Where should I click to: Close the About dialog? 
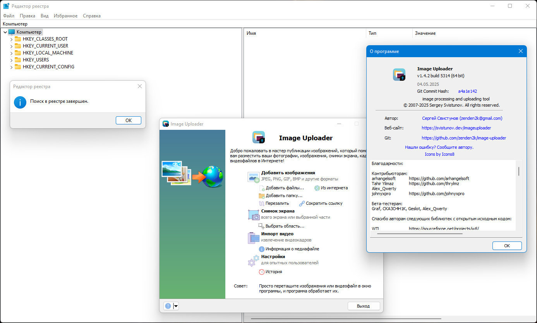pos(520,51)
